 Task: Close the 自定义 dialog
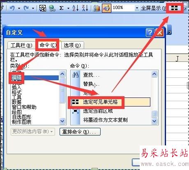tap(159, 32)
